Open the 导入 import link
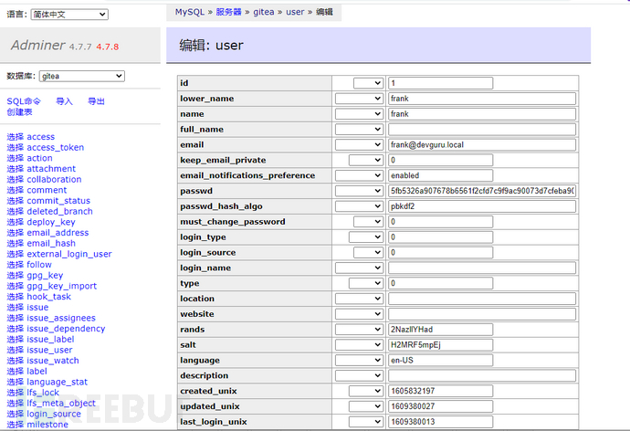This screenshot has width=630, height=431. point(64,101)
